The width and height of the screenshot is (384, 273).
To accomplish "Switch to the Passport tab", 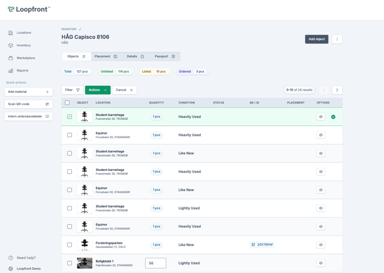I will point(165,56).
